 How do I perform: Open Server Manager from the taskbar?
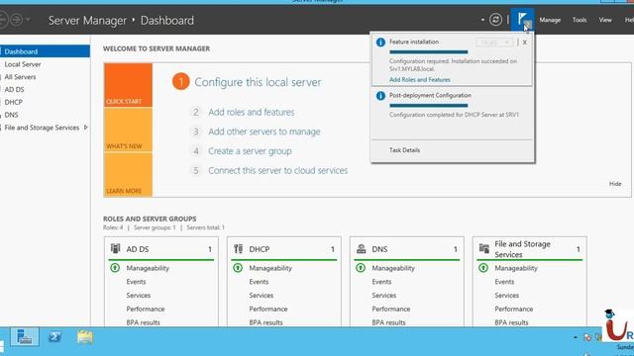[x=24, y=337]
